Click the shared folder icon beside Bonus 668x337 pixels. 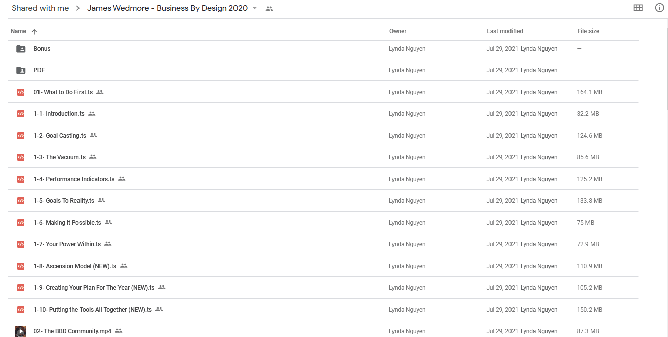point(21,49)
